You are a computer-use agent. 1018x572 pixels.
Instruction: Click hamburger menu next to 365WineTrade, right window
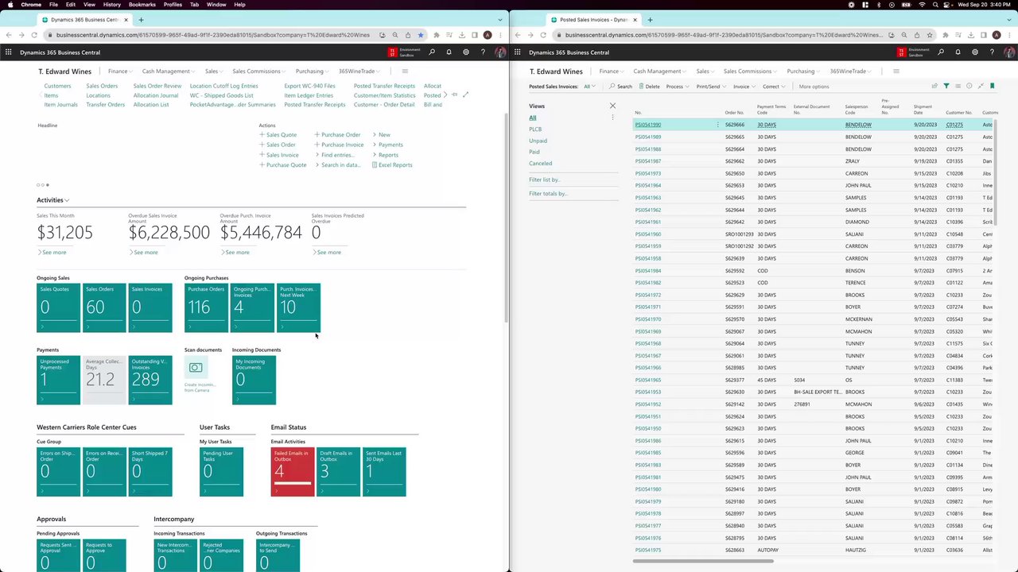click(896, 71)
